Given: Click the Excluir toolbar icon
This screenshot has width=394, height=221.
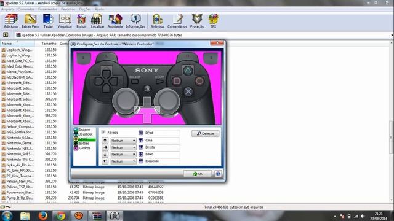Looking at the screenshot, I should [81, 21].
